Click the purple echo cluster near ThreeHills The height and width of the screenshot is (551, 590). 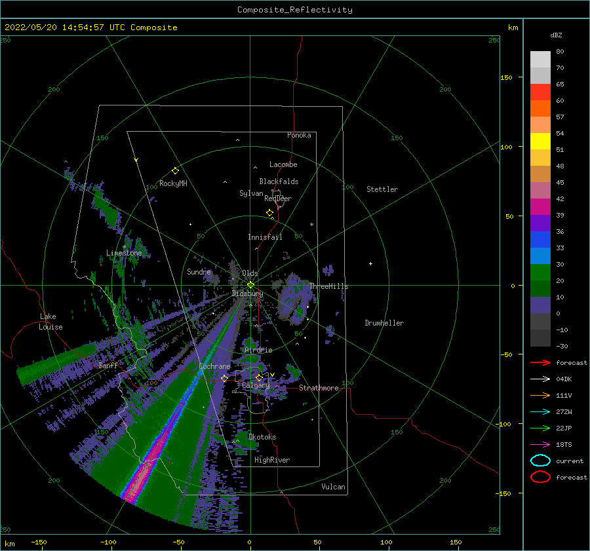tap(297, 299)
